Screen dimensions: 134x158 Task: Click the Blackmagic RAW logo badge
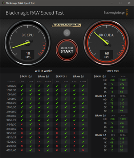point(67,25)
